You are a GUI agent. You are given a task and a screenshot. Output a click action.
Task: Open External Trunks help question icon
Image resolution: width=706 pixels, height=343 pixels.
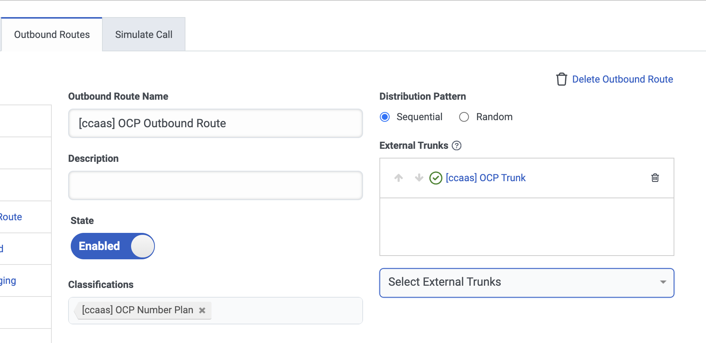(457, 145)
